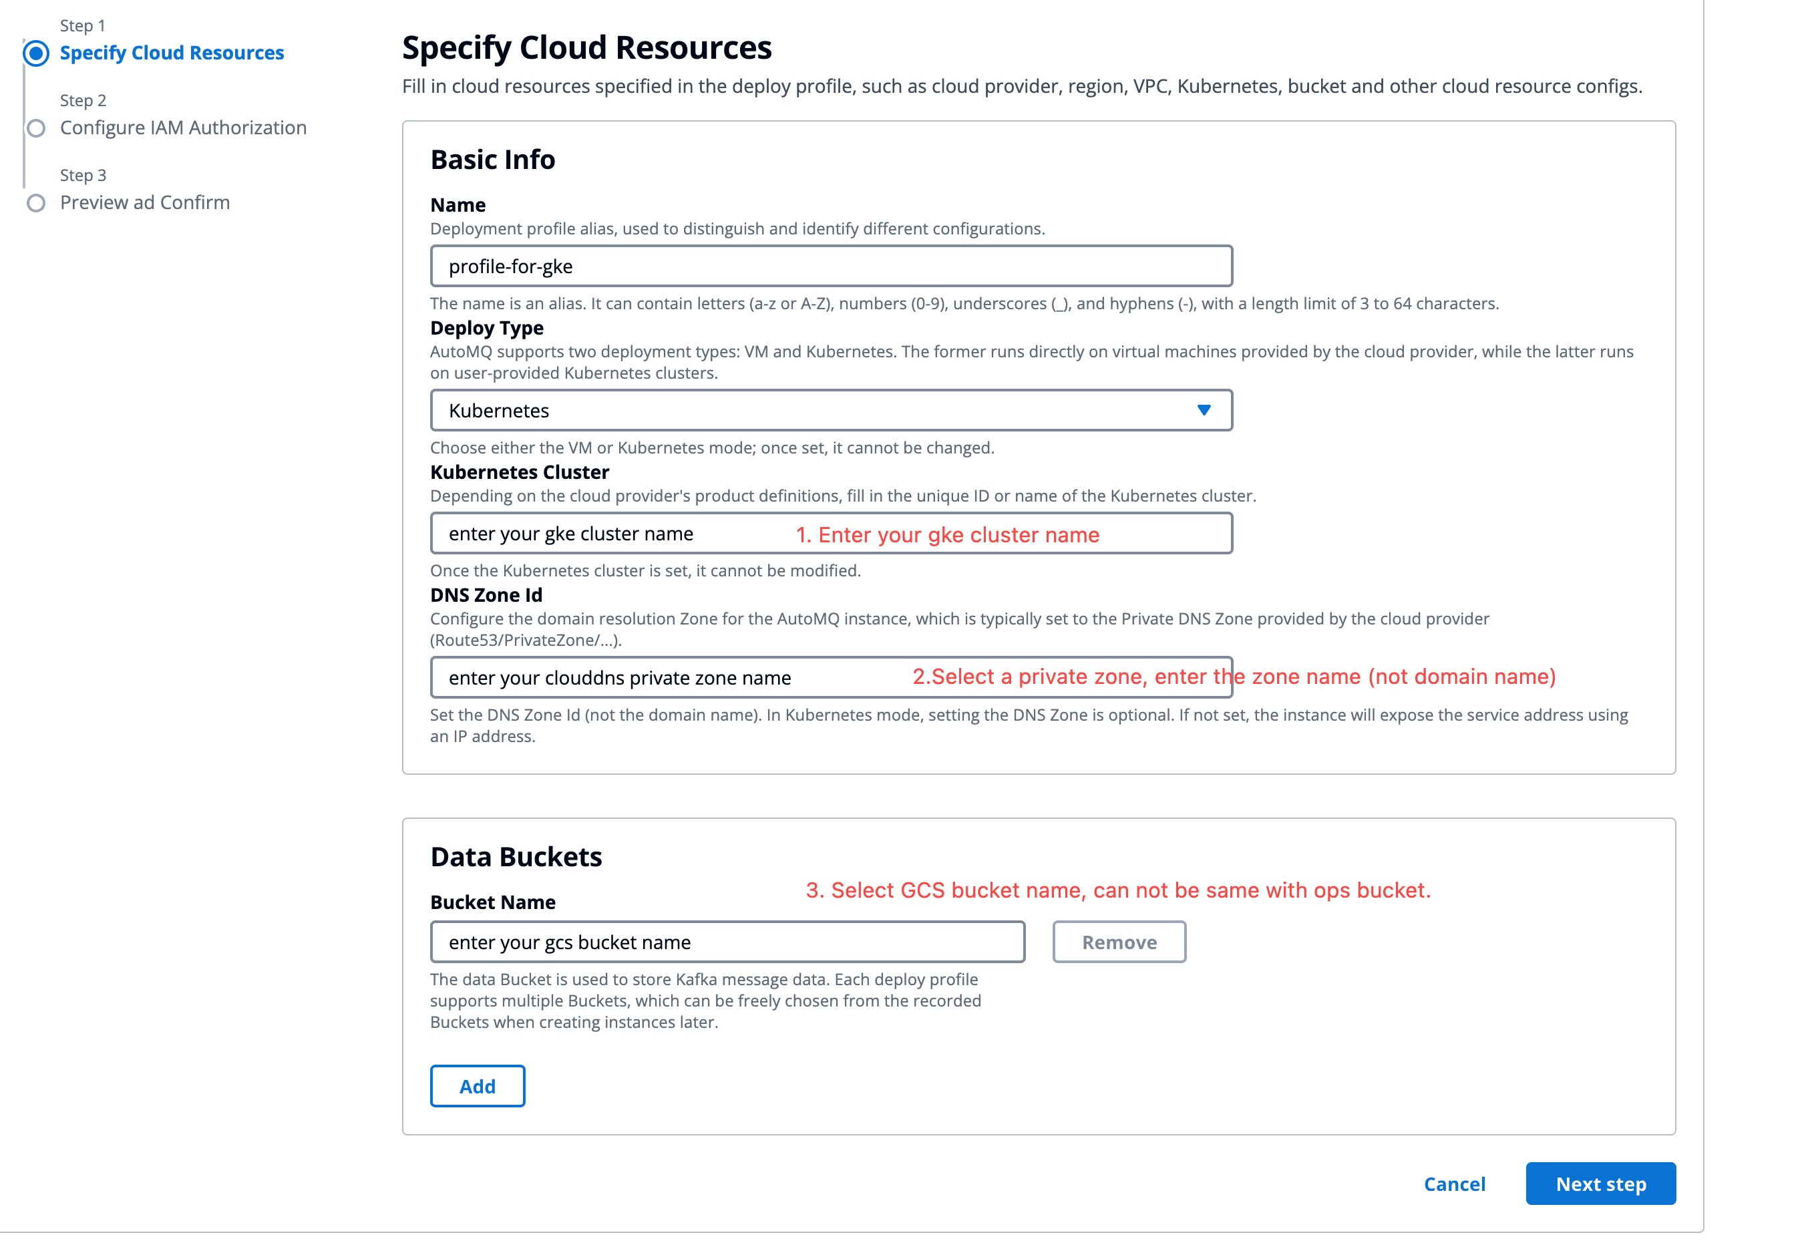
Task: Click the Step 3 label text
Action: click(82, 175)
